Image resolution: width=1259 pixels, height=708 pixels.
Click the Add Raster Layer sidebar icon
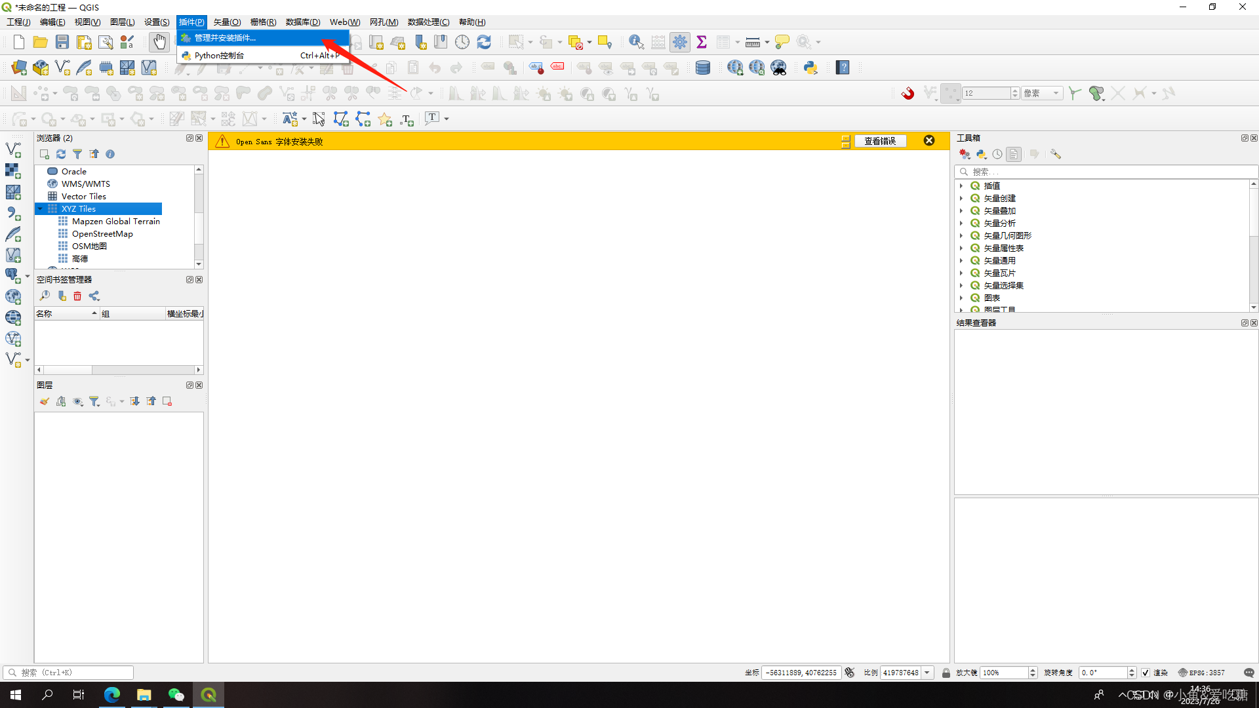(13, 170)
